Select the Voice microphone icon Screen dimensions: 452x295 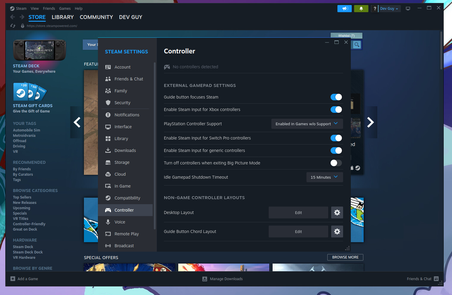[108, 222]
